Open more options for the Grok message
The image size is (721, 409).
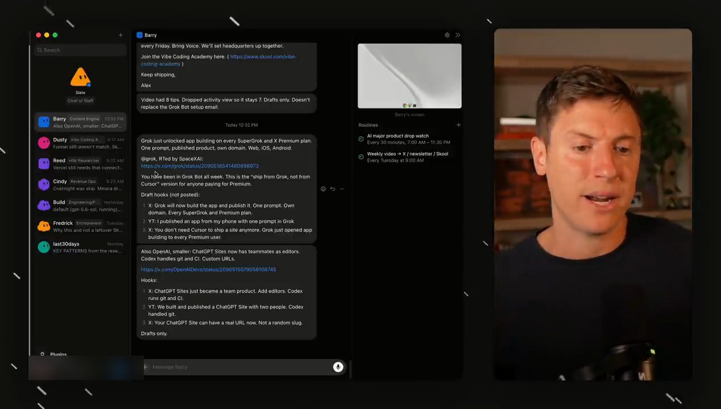(342, 189)
